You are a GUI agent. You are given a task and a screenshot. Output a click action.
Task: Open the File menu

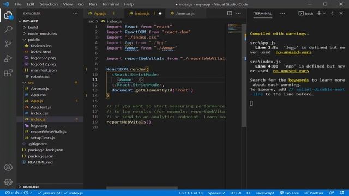tap(18, 4)
